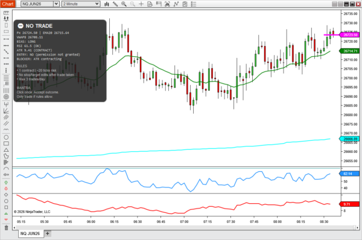Click the 07:00 time axis label
The width and height of the screenshot is (362, 240).
point(184,222)
